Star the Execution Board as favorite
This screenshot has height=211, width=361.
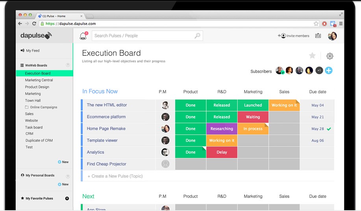pyautogui.click(x=312, y=55)
